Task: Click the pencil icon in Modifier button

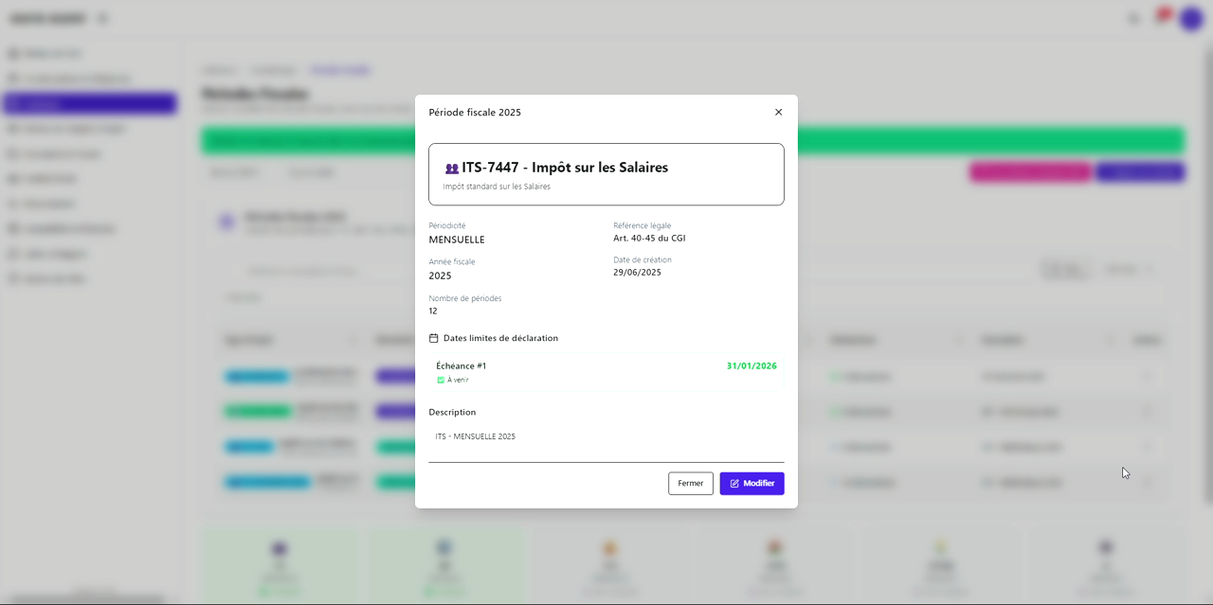Action: [734, 484]
